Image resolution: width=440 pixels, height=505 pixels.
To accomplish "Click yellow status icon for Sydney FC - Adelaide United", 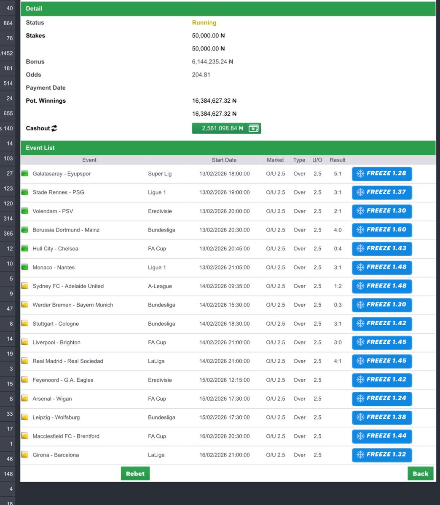I will (x=24, y=286).
